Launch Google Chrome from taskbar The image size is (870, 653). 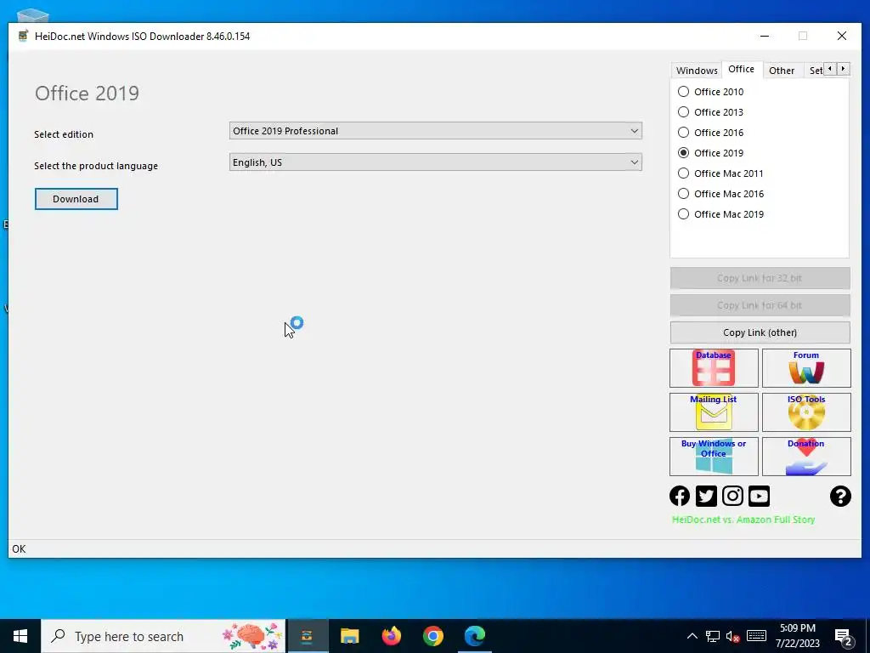pos(432,636)
